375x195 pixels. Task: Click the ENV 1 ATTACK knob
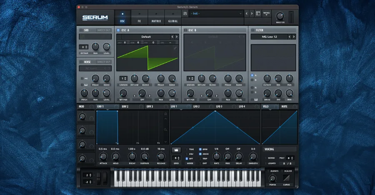(103, 157)
